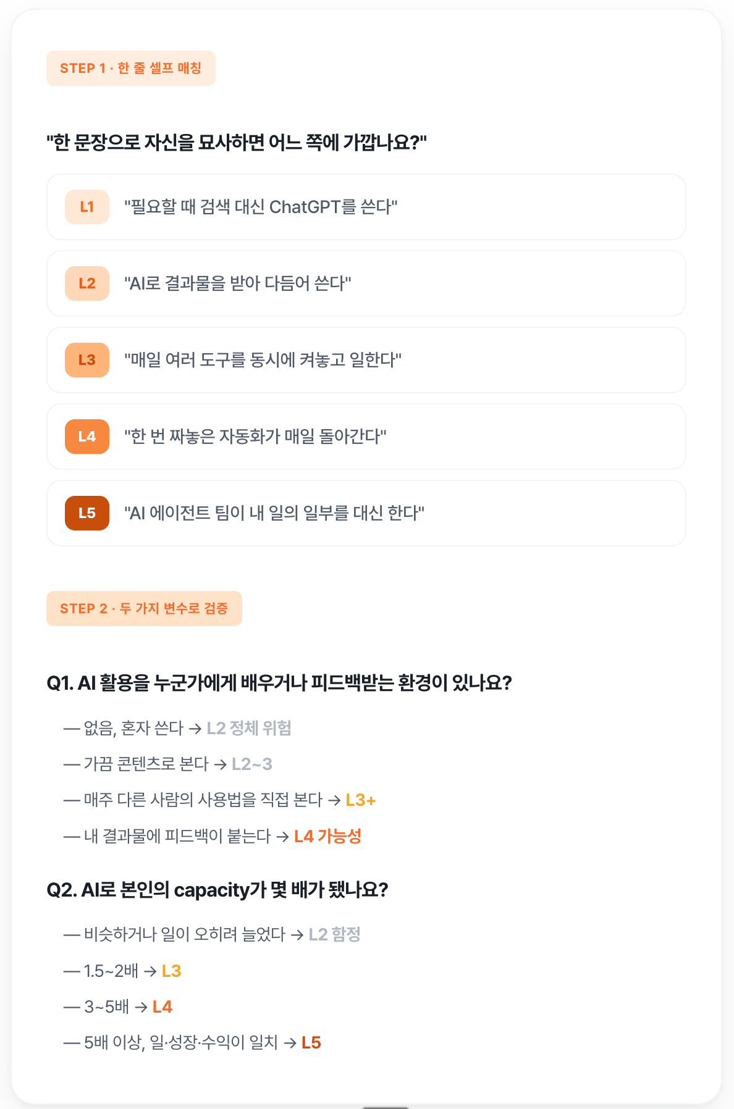Viewport: 734px width, 1109px height.
Task: Click the L4 level badge
Action: (x=87, y=437)
